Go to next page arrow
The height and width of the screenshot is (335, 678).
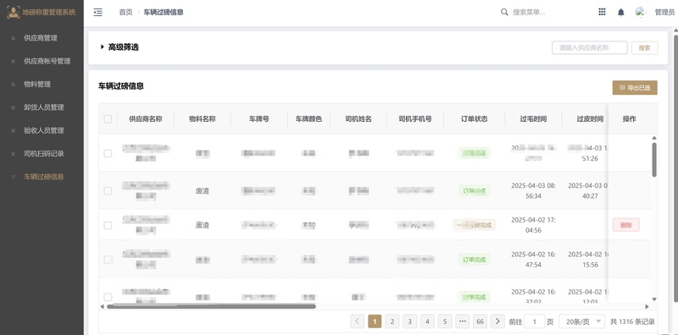click(x=497, y=321)
